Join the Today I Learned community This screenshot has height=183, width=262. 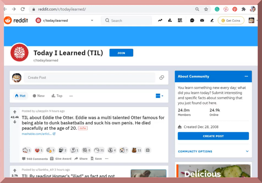pos(121,53)
